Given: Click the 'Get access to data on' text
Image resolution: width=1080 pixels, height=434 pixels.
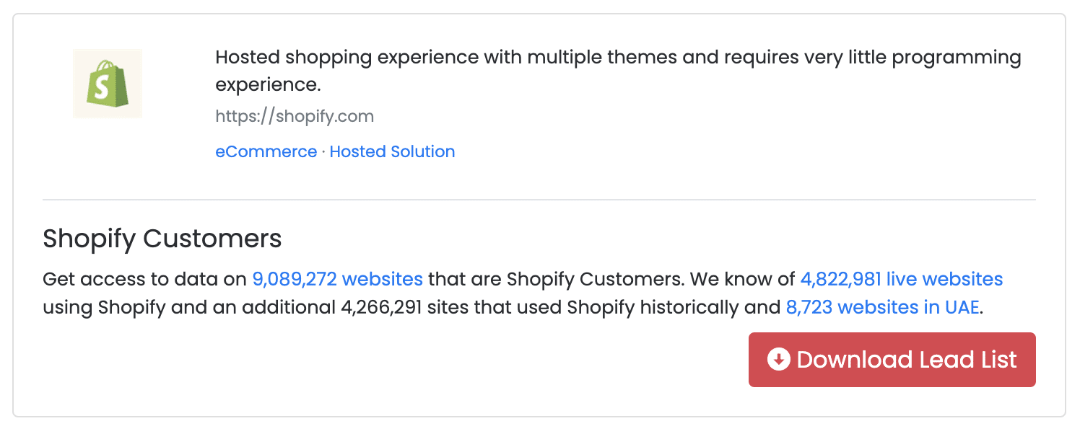Looking at the screenshot, I should 144,279.
